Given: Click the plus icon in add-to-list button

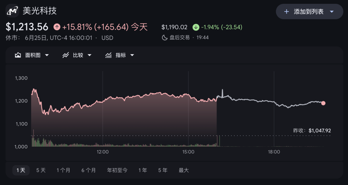Looking at the screenshot, I should click(286, 12).
